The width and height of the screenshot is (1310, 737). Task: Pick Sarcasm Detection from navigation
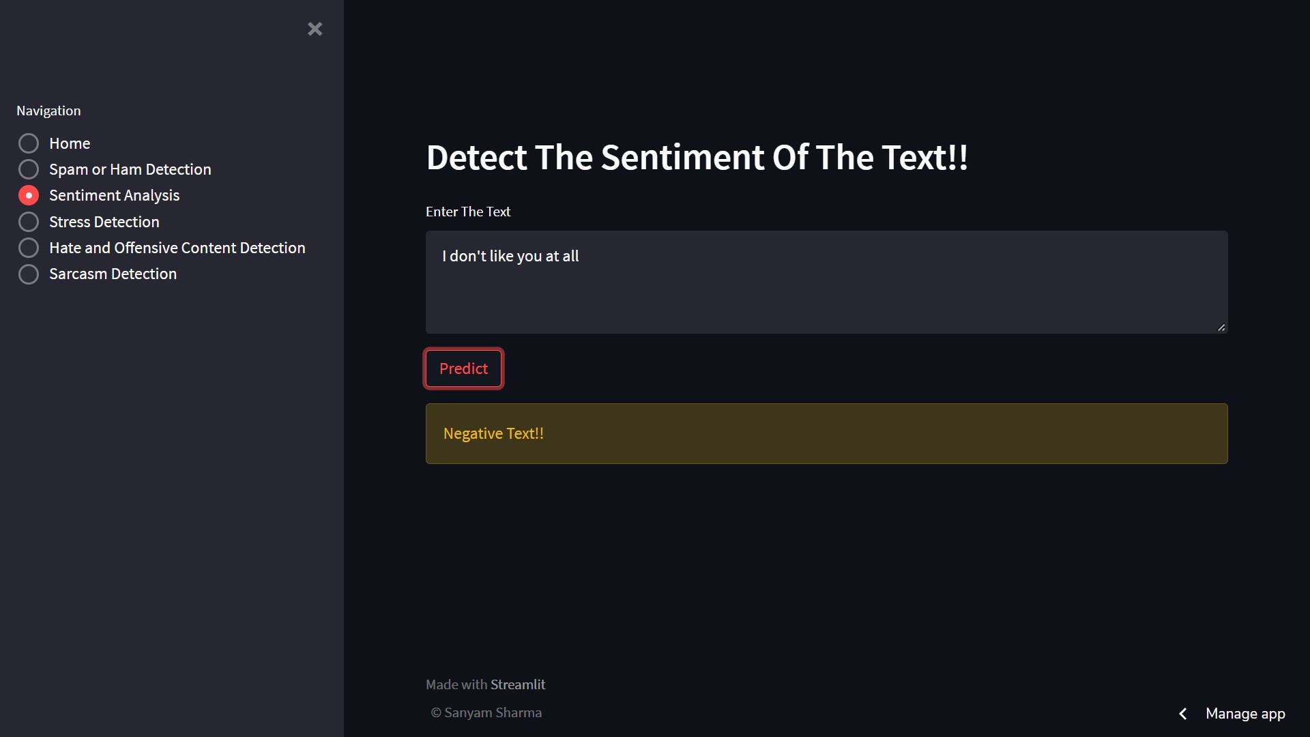coord(29,274)
